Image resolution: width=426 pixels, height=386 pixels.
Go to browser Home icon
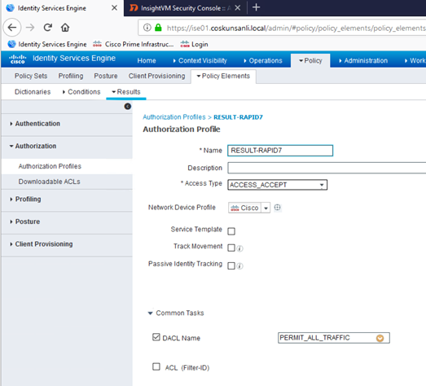(x=65, y=28)
